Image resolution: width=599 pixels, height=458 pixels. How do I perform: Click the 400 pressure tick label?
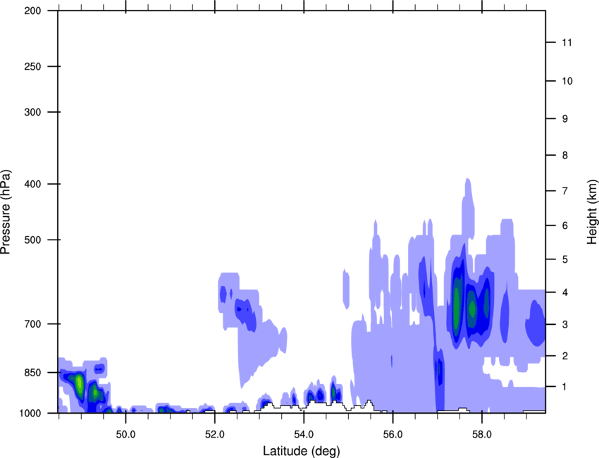(32, 184)
